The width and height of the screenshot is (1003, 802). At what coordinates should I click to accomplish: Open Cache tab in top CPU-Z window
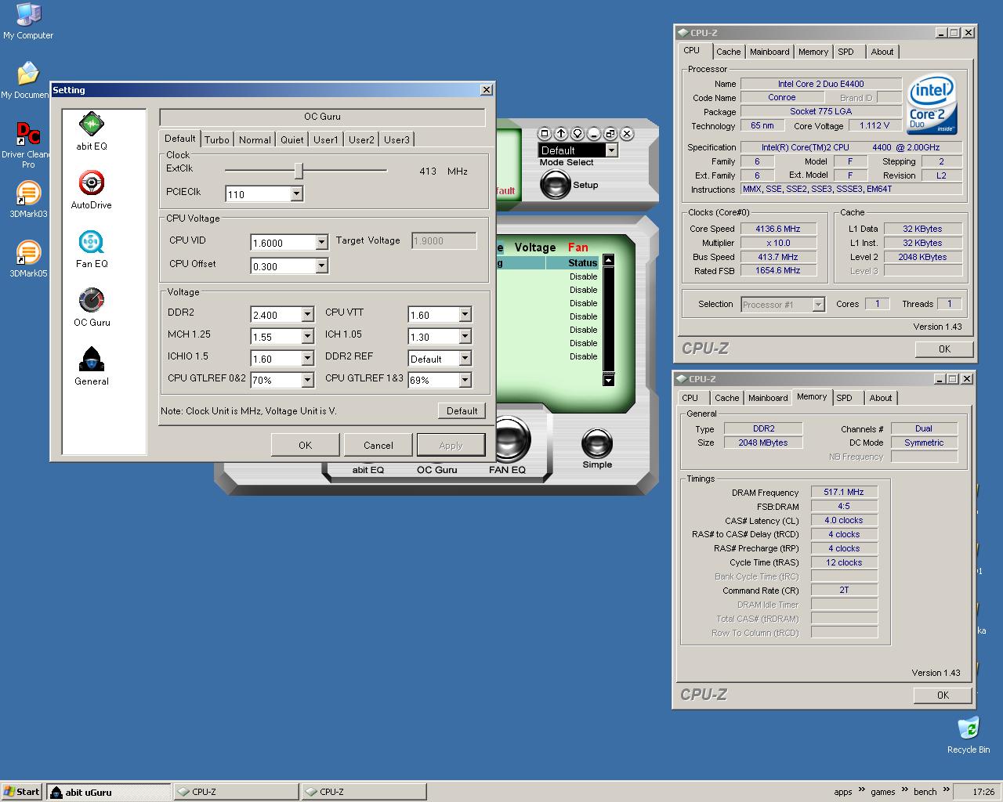(x=728, y=52)
